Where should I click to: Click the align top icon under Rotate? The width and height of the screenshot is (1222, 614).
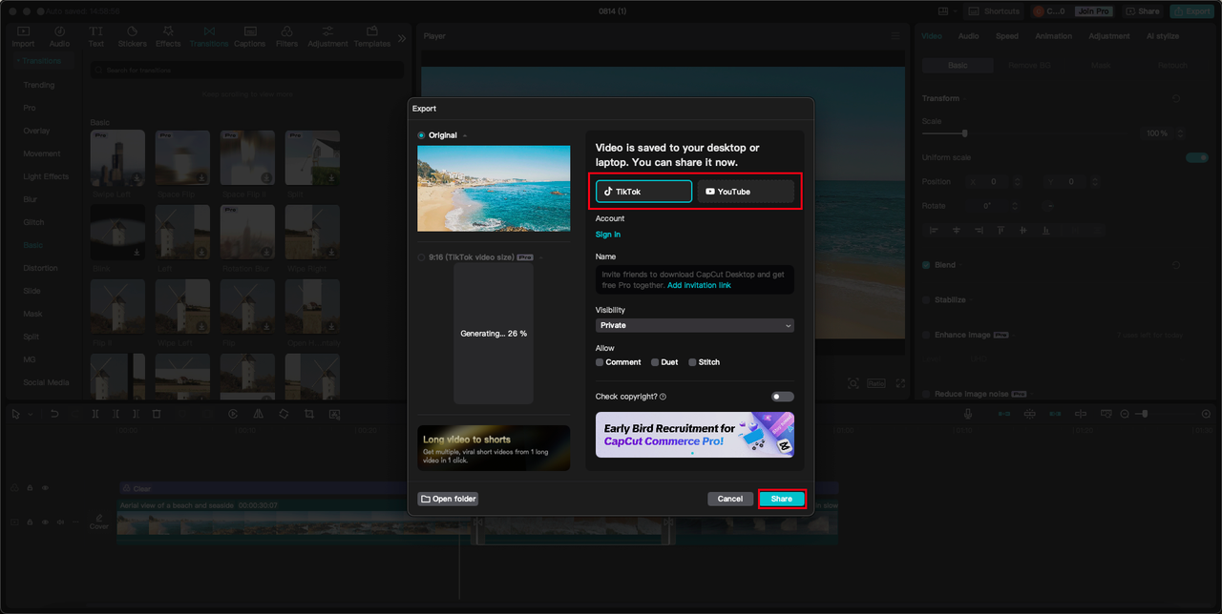click(x=1001, y=230)
